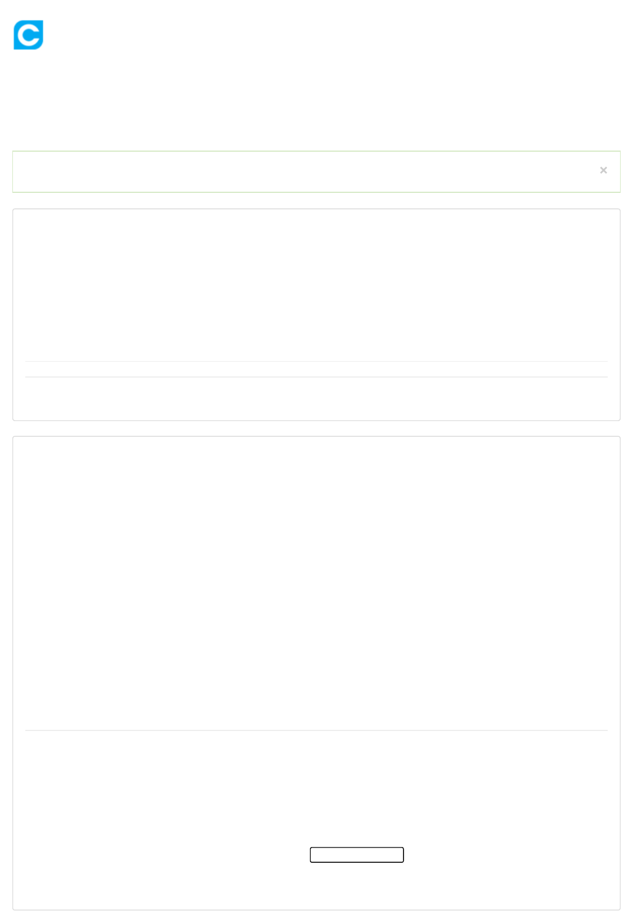
Task: Click the blue C logo icon
Action: pos(28,35)
